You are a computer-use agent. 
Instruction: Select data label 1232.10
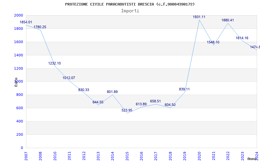(x=55, y=63)
